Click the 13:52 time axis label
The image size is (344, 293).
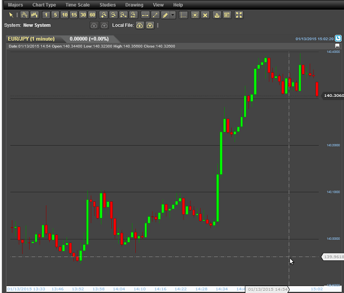[78, 289]
